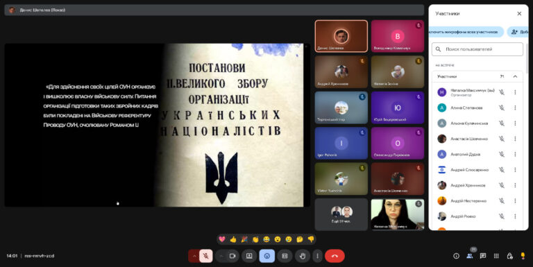Click mic icon for Андрей Слюсаренко
Viewport: 533px width, 267px height.
click(501, 170)
